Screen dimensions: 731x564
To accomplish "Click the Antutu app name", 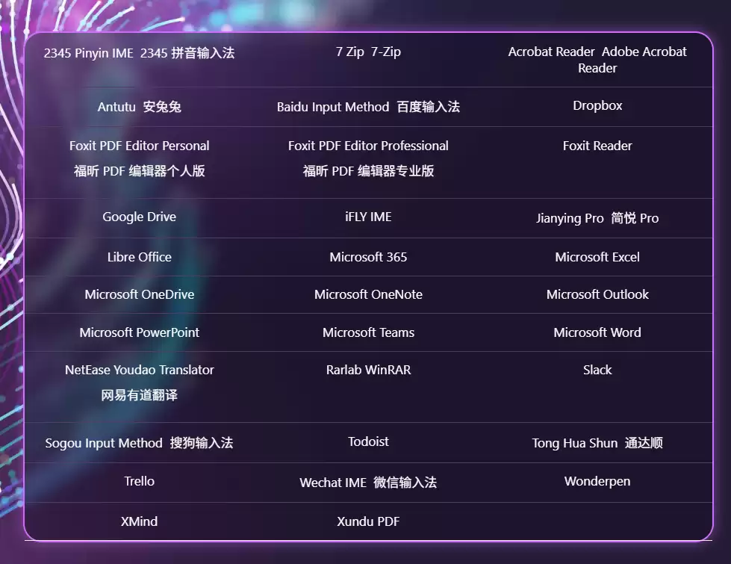I will 139,107.
